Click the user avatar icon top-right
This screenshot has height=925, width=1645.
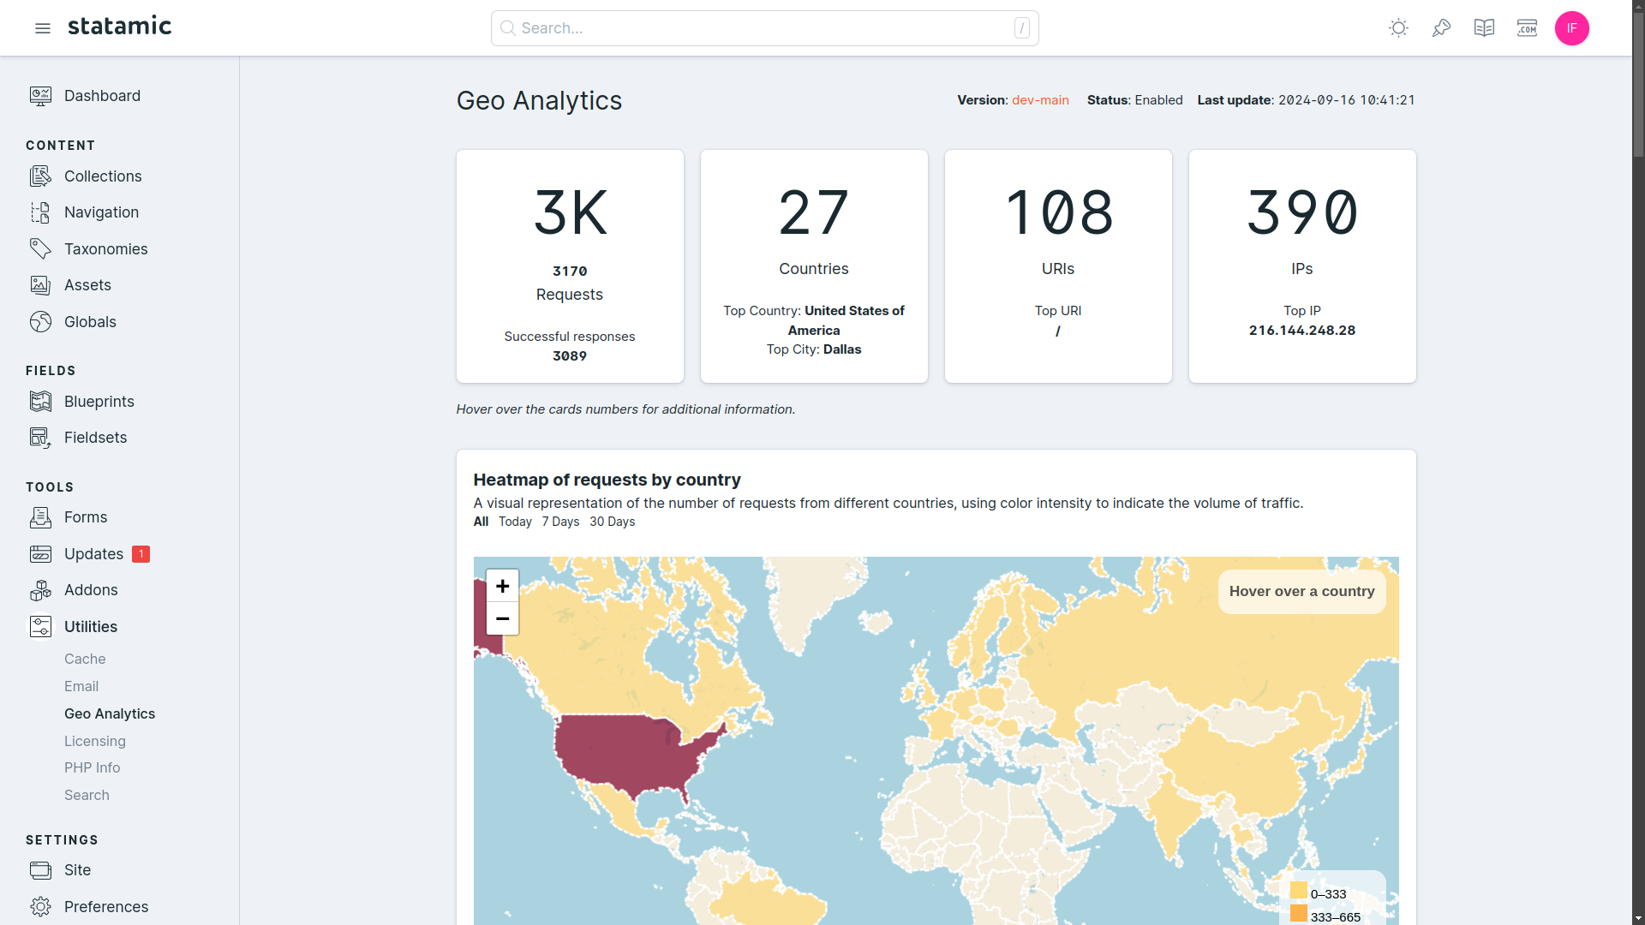[1571, 28]
